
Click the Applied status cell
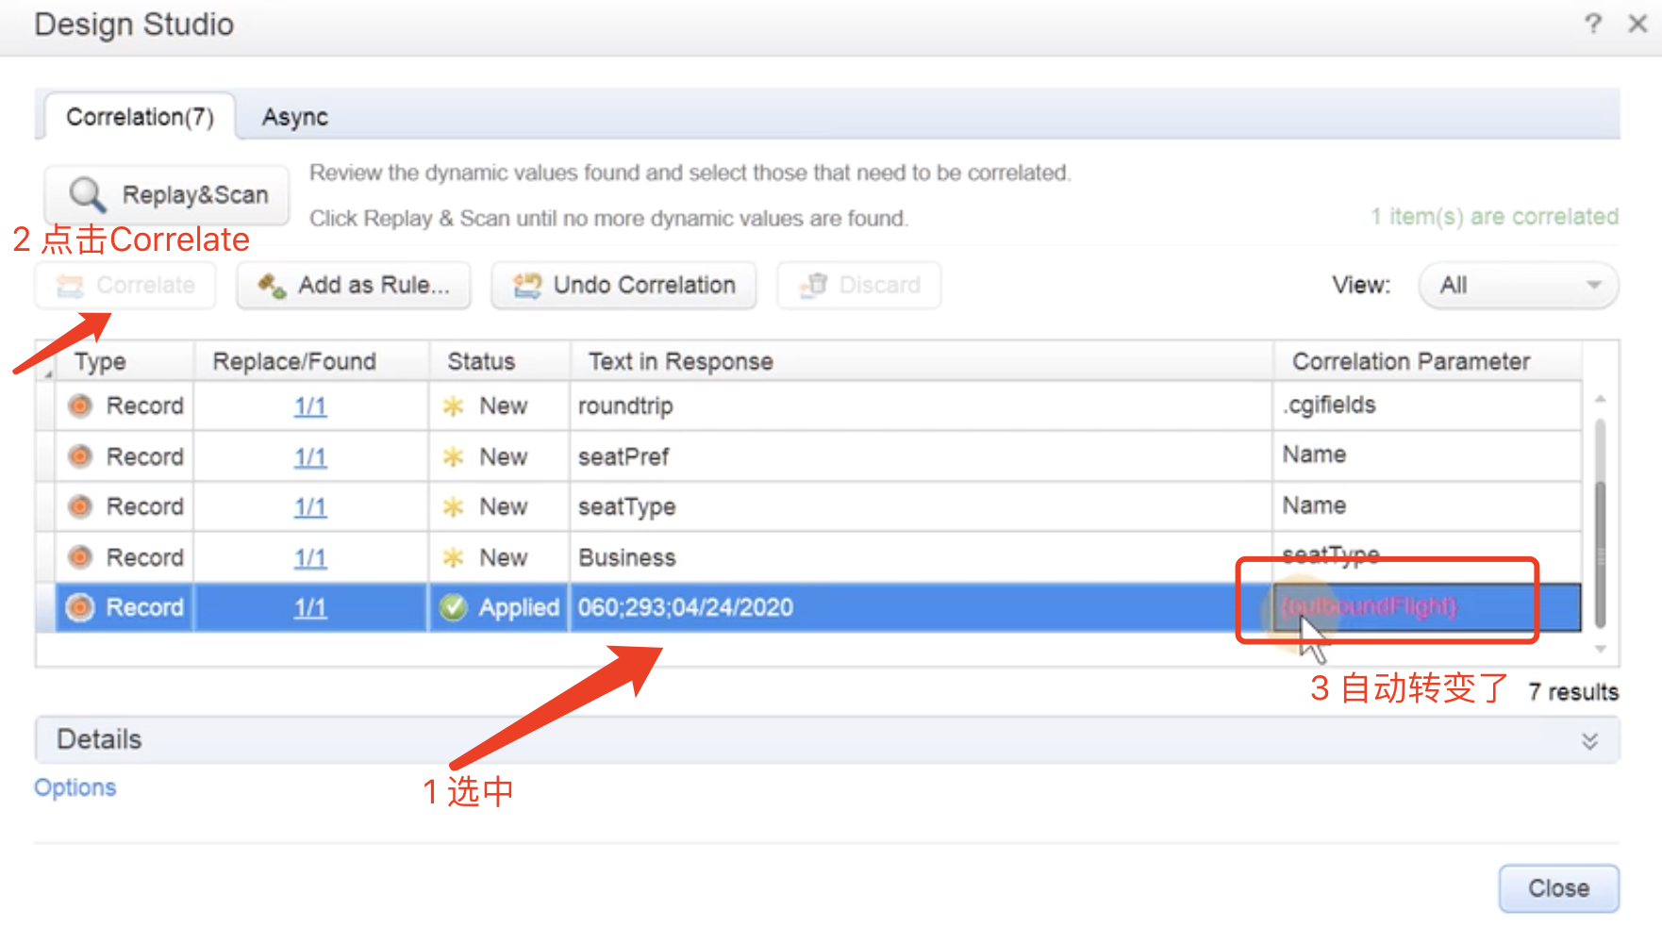click(x=500, y=607)
